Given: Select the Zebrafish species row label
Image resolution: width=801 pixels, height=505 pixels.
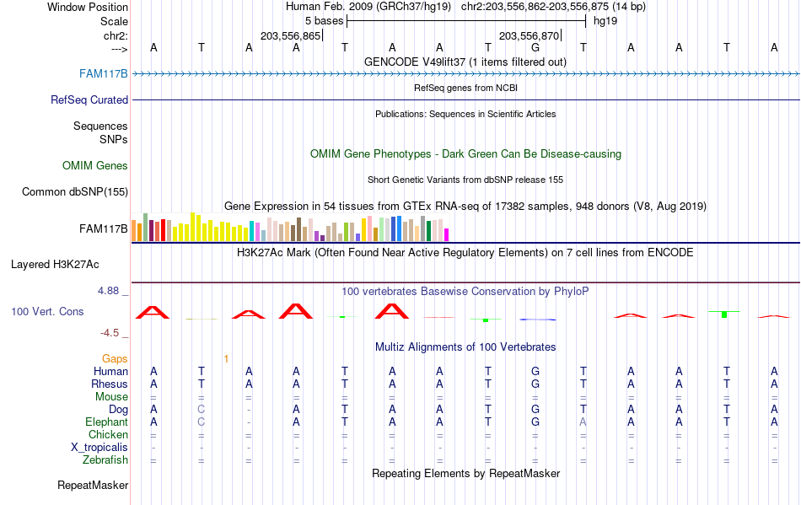Looking at the screenshot, I should pyautogui.click(x=105, y=459).
